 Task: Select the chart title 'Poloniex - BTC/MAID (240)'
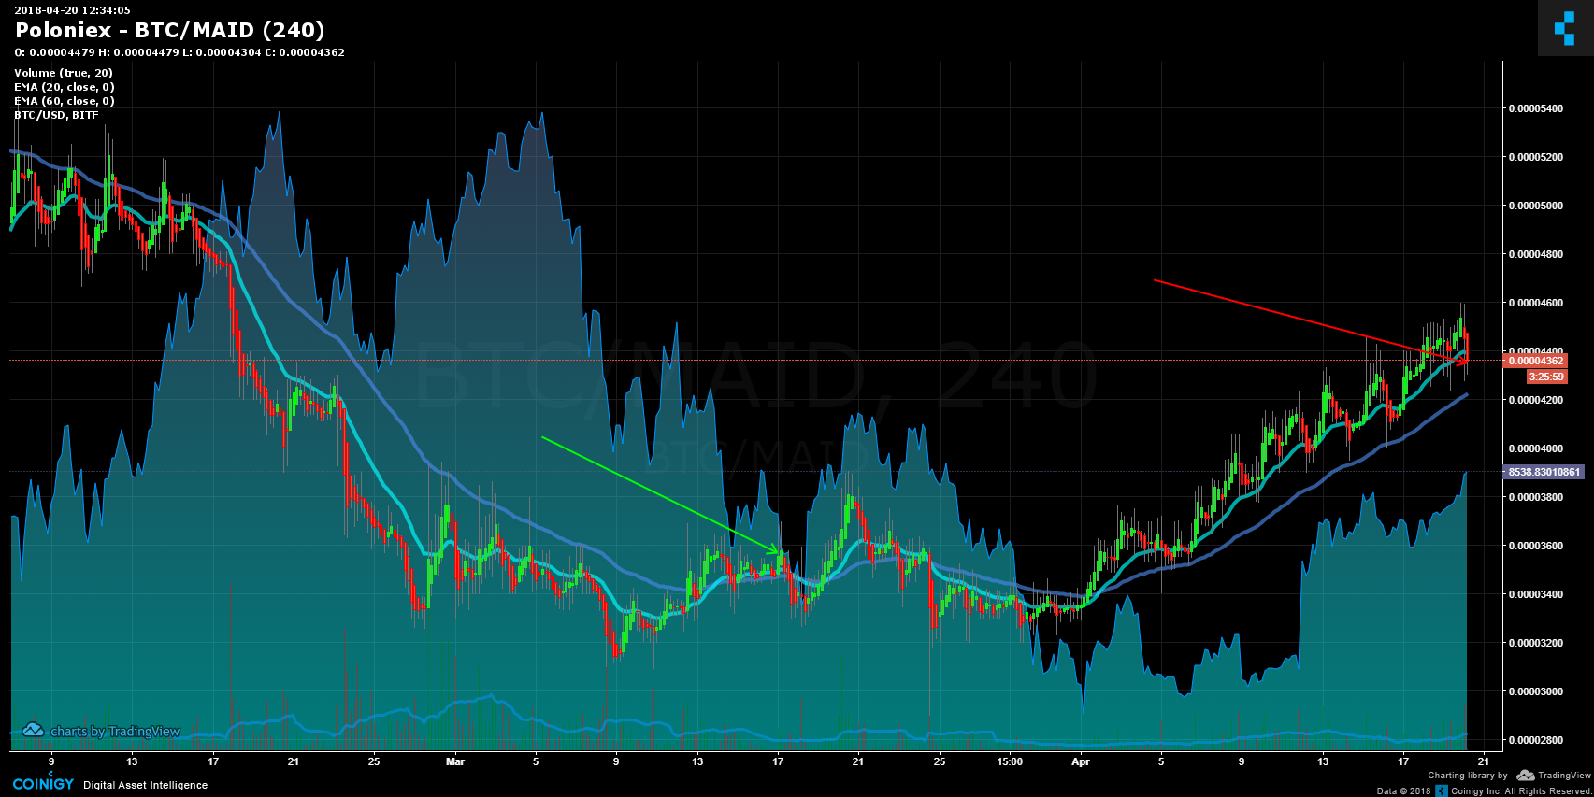170,31
